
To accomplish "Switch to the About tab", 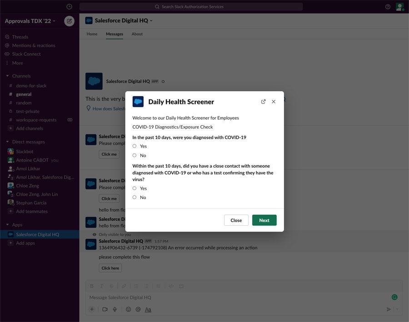I will (137, 34).
